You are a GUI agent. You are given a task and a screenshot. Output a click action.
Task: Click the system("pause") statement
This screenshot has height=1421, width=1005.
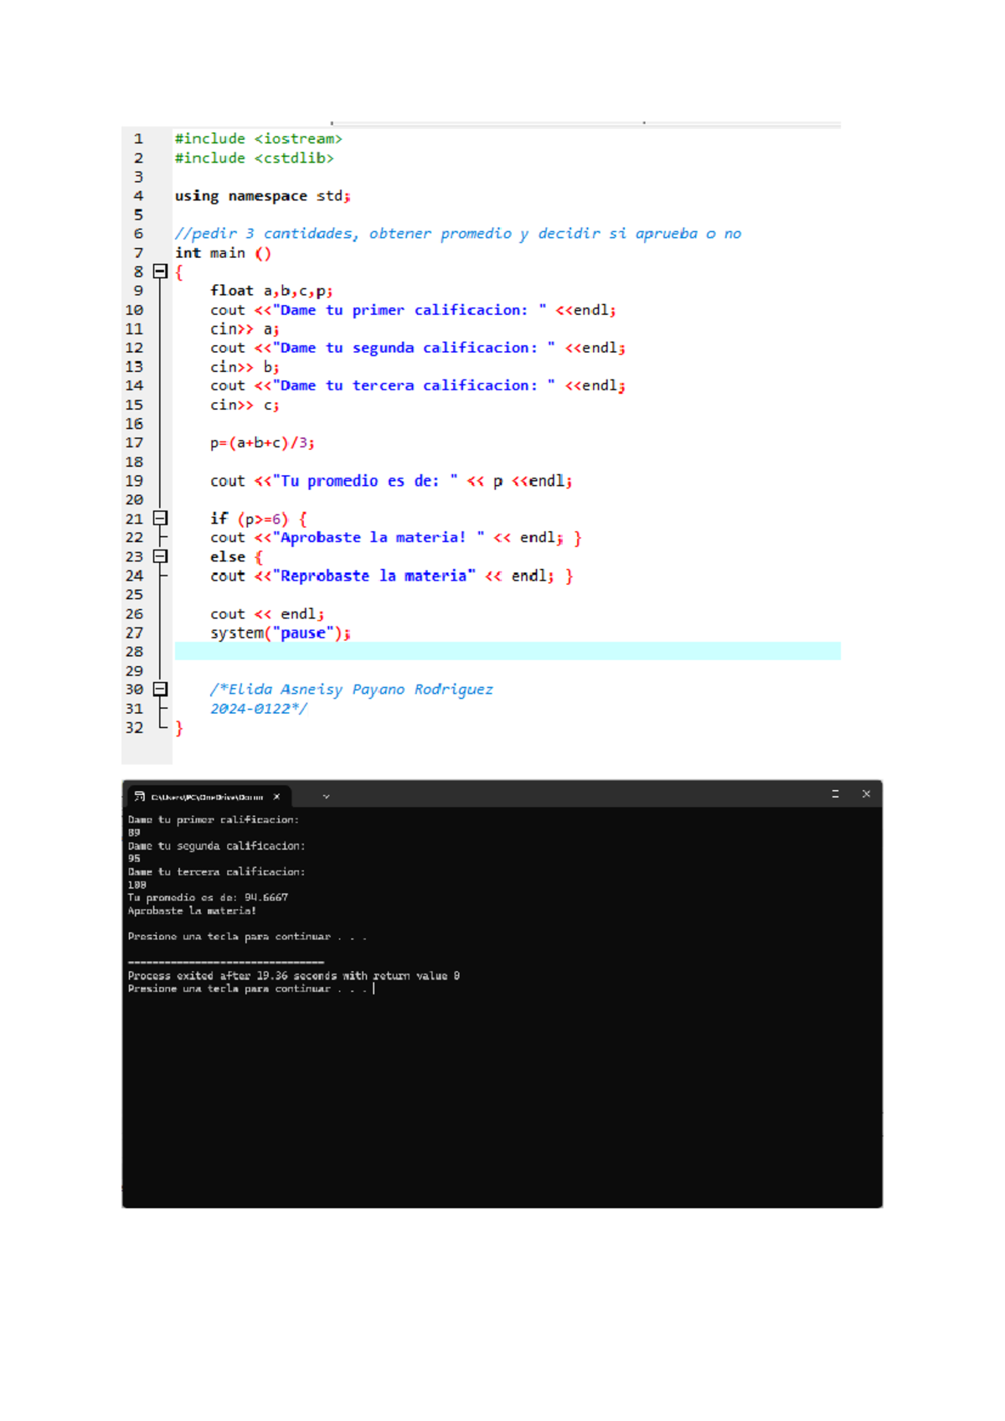(x=280, y=633)
